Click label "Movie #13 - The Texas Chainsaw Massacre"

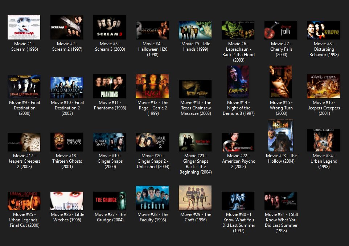tap(196, 108)
